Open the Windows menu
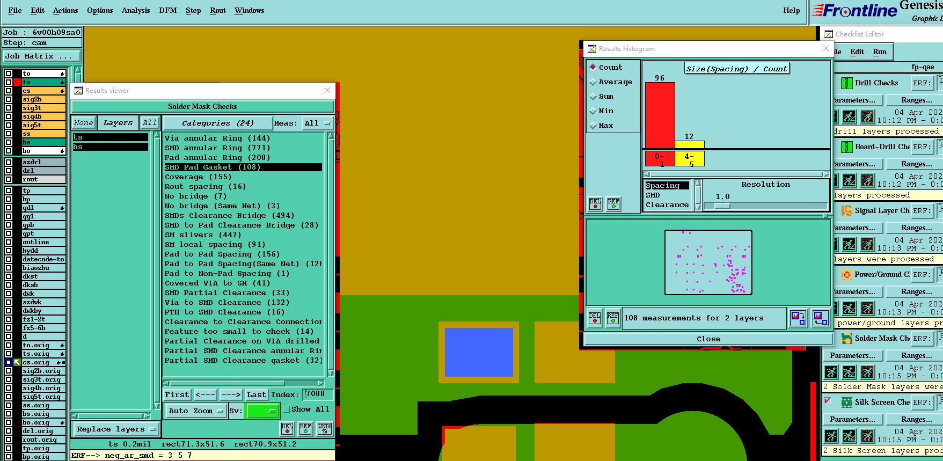This screenshot has height=461, width=943. coord(249,10)
